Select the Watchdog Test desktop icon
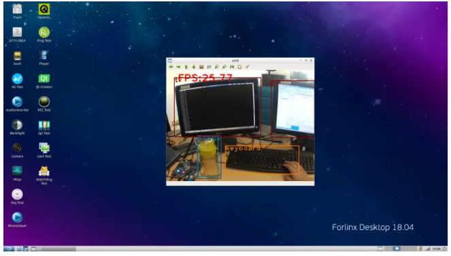Screen dimensions: 451x256 coord(44,176)
